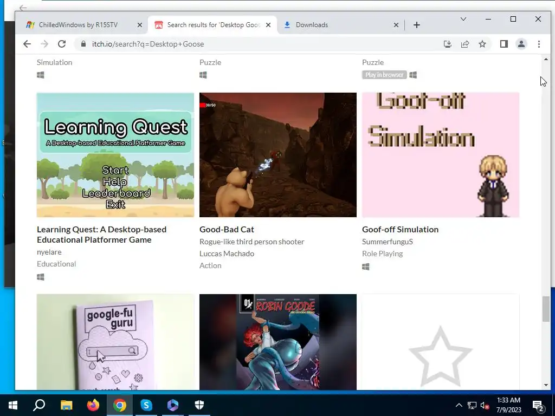
Task: Click the Educational genre label
Action: point(56,264)
